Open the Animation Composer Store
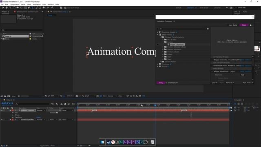 [x=244, y=25]
